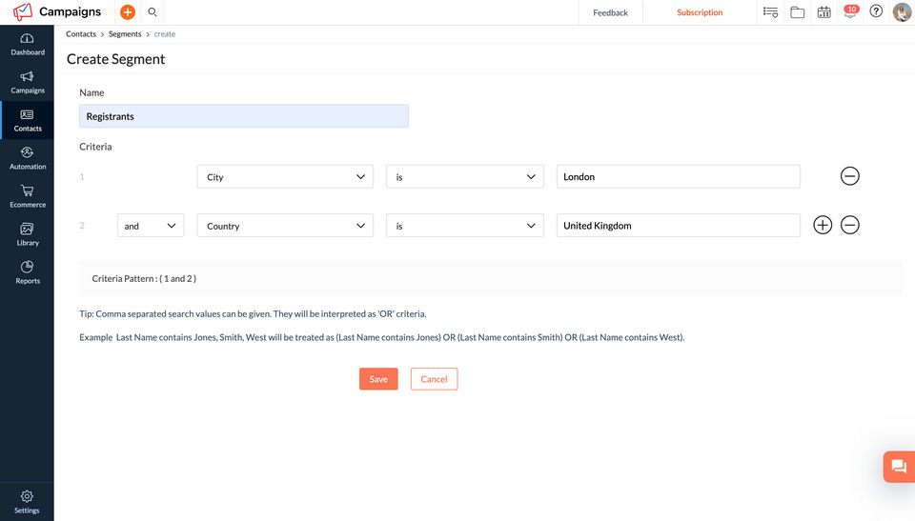This screenshot has height=521, width=915.
Task: Click the Segments breadcrumb link
Action: click(125, 34)
